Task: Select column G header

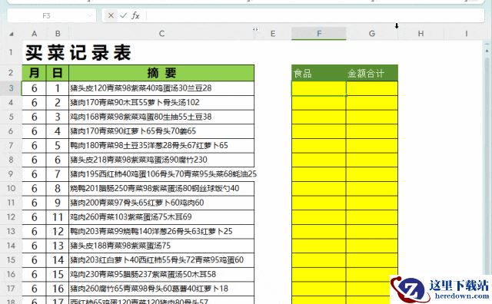Action: click(372, 34)
